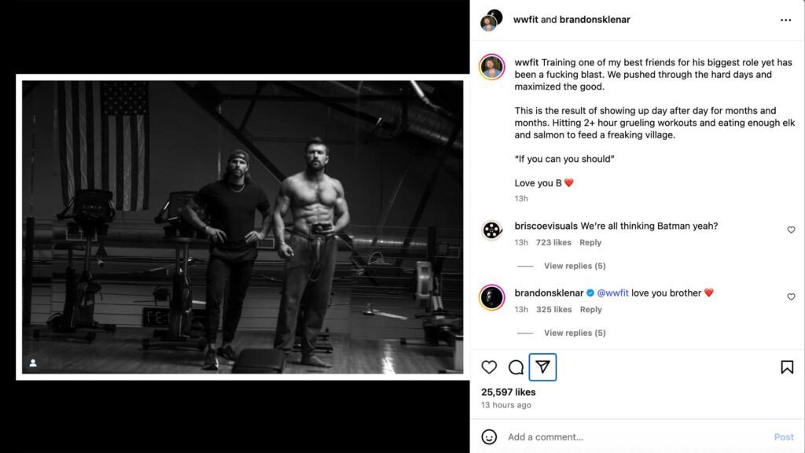Like the briscoevisuals comment
Screen dimensions: 805x453
[x=791, y=230]
